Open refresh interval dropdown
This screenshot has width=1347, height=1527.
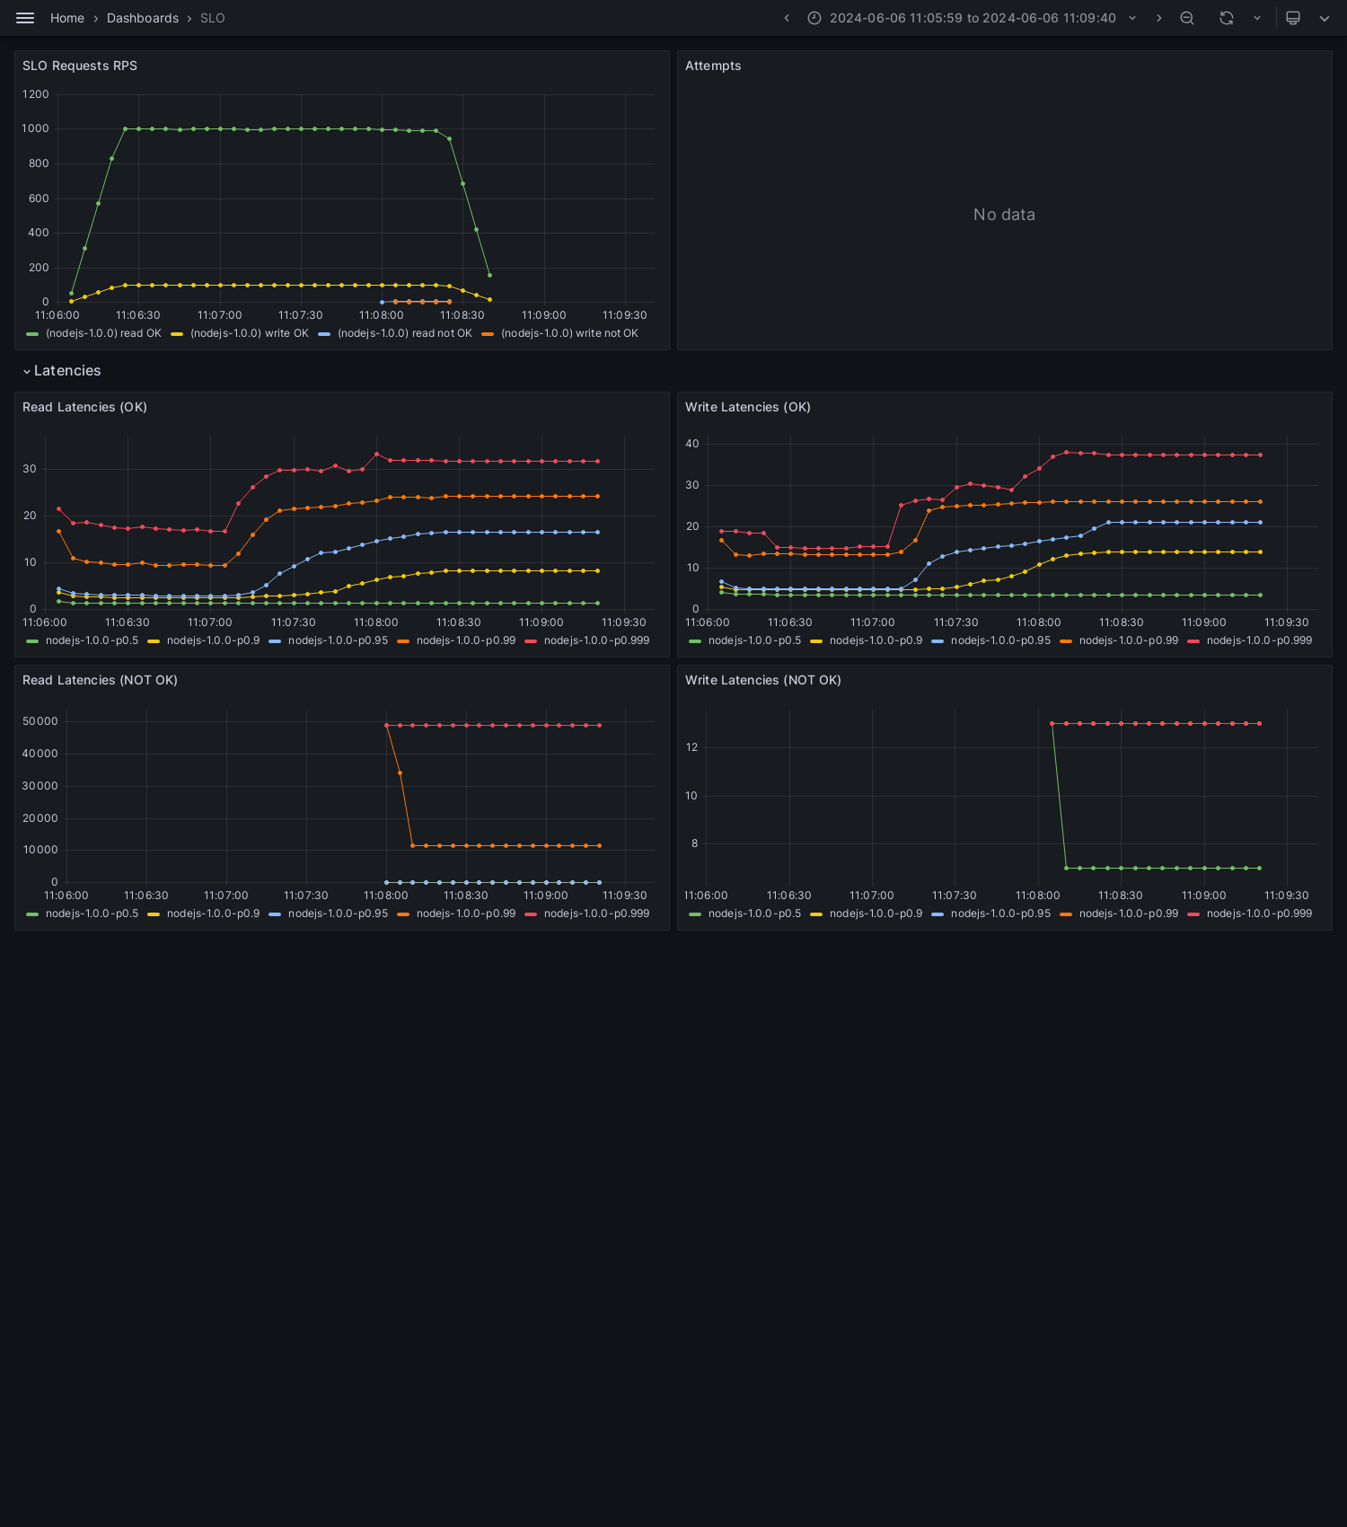coord(1257,18)
